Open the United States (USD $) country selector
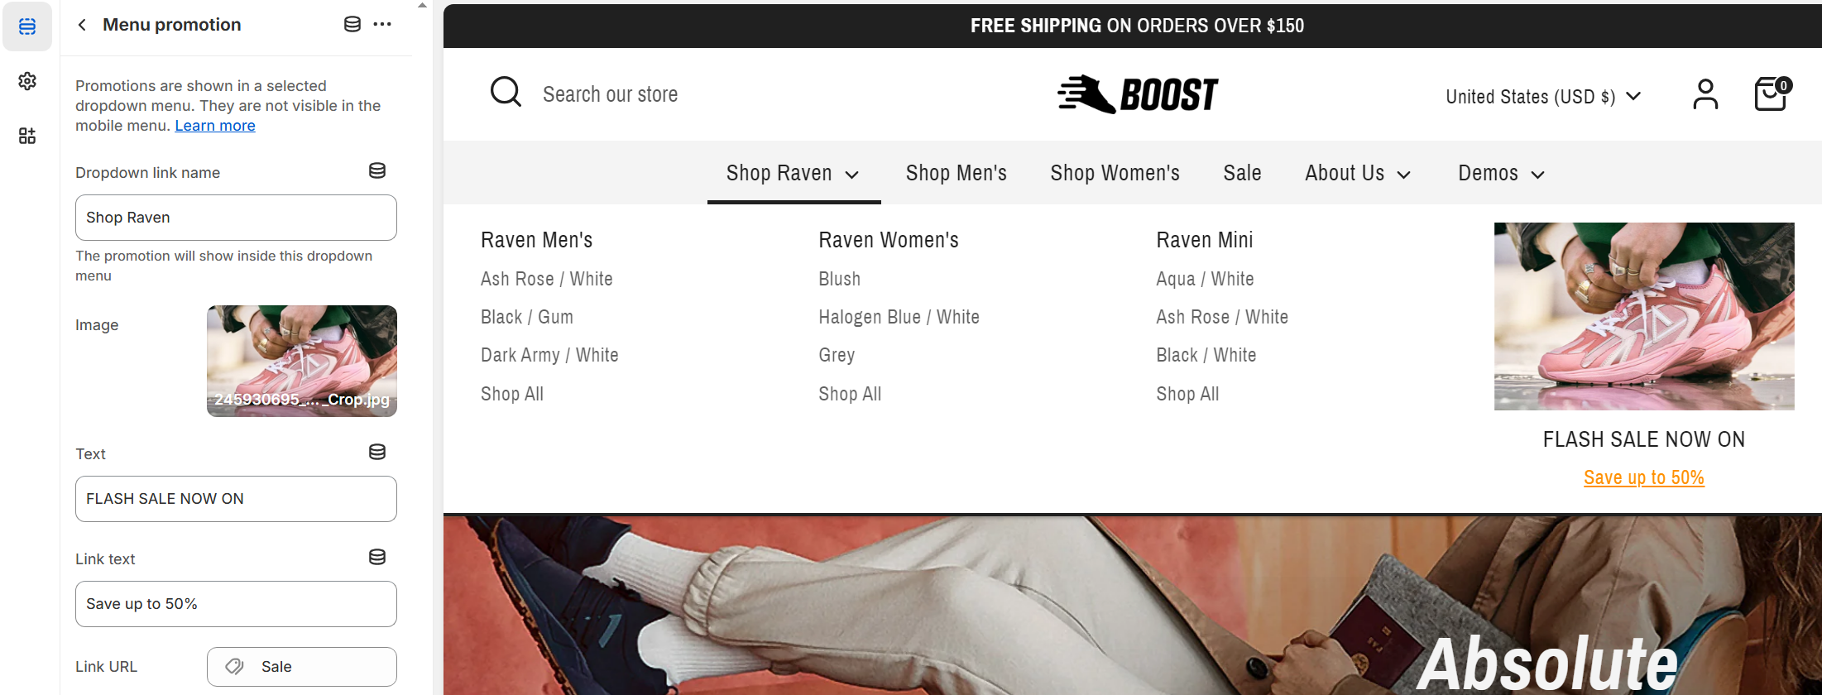This screenshot has width=1822, height=695. (1543, 97)
